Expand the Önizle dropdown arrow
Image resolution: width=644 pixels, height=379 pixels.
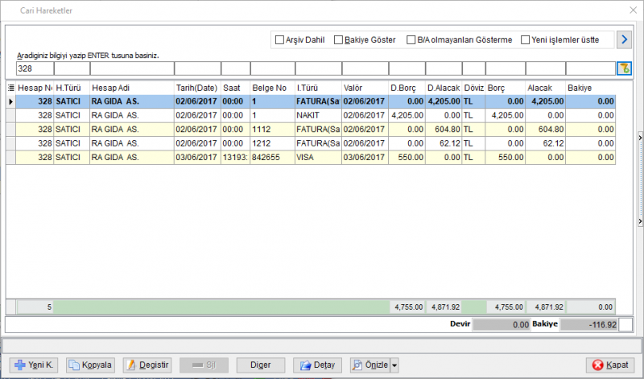coord(394,365)
